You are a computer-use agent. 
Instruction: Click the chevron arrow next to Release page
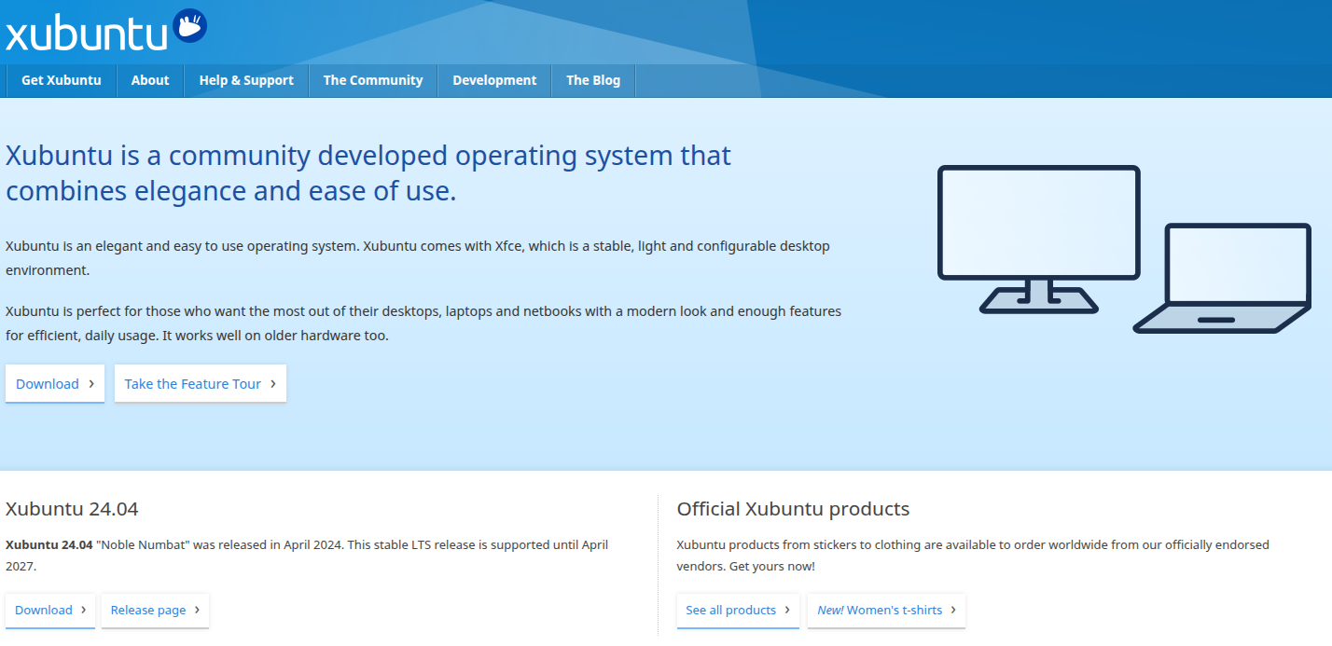tap(197, 610)
